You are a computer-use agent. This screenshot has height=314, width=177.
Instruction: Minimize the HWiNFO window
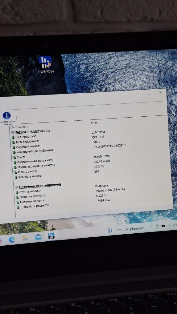click(138, 94)
